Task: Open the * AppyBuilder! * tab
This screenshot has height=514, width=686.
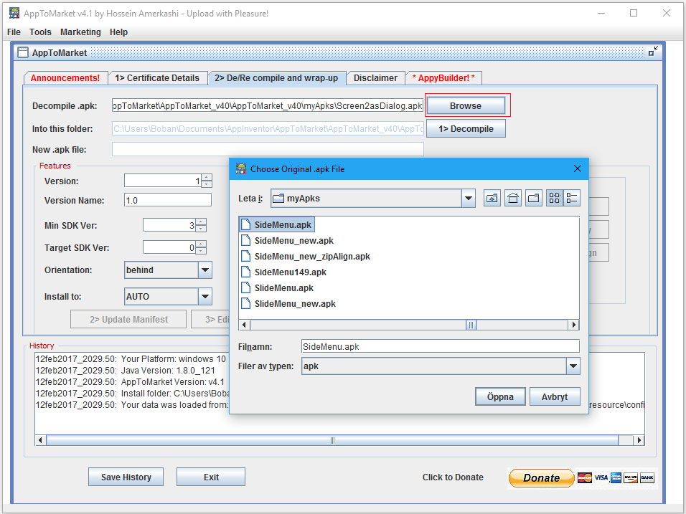Action: 443,78
